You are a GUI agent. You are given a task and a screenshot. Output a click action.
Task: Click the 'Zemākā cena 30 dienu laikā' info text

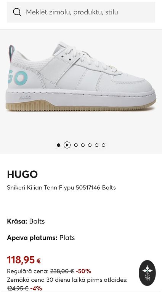67,280
